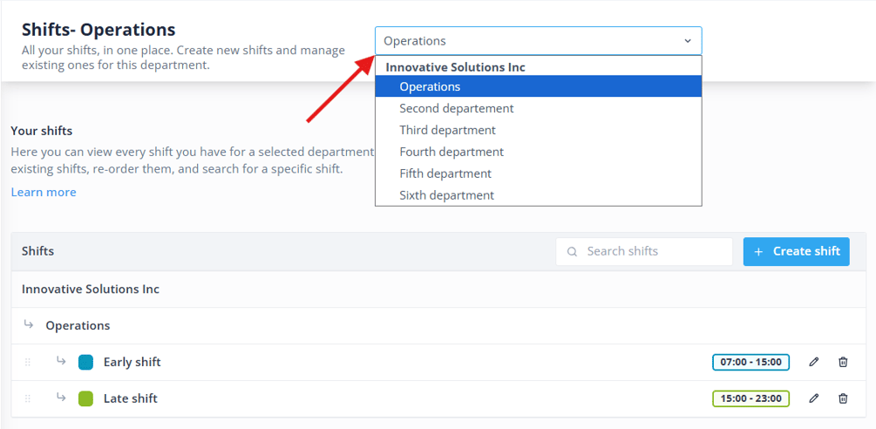The image size is (876, 429).
Task: Edit the Early shift with pencil icon
Action: [x=814, y=362]
